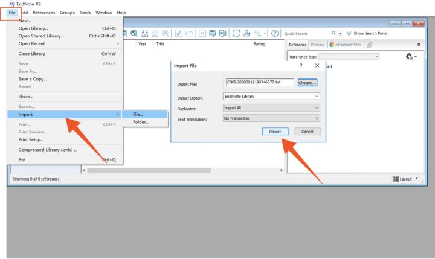
Task: Expand Show Search Panel chevron
Action: (x=349, y=33)
